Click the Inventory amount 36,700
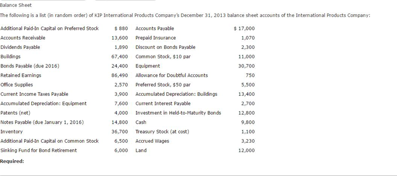The height and width of the screenshot is (176, 397). point(120,132)
